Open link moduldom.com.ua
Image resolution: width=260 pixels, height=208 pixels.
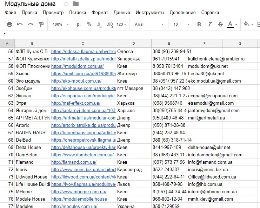(78, 66)
